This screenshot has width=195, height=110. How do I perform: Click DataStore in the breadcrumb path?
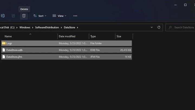(x=70, y=27)
